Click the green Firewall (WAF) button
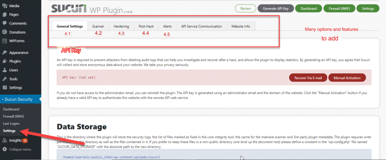386x160 pixels. [340, 8]
